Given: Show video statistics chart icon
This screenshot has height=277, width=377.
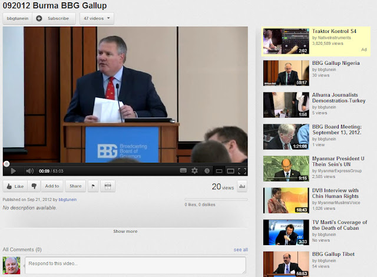Looking at the screenshot, I should pos(242,186).
